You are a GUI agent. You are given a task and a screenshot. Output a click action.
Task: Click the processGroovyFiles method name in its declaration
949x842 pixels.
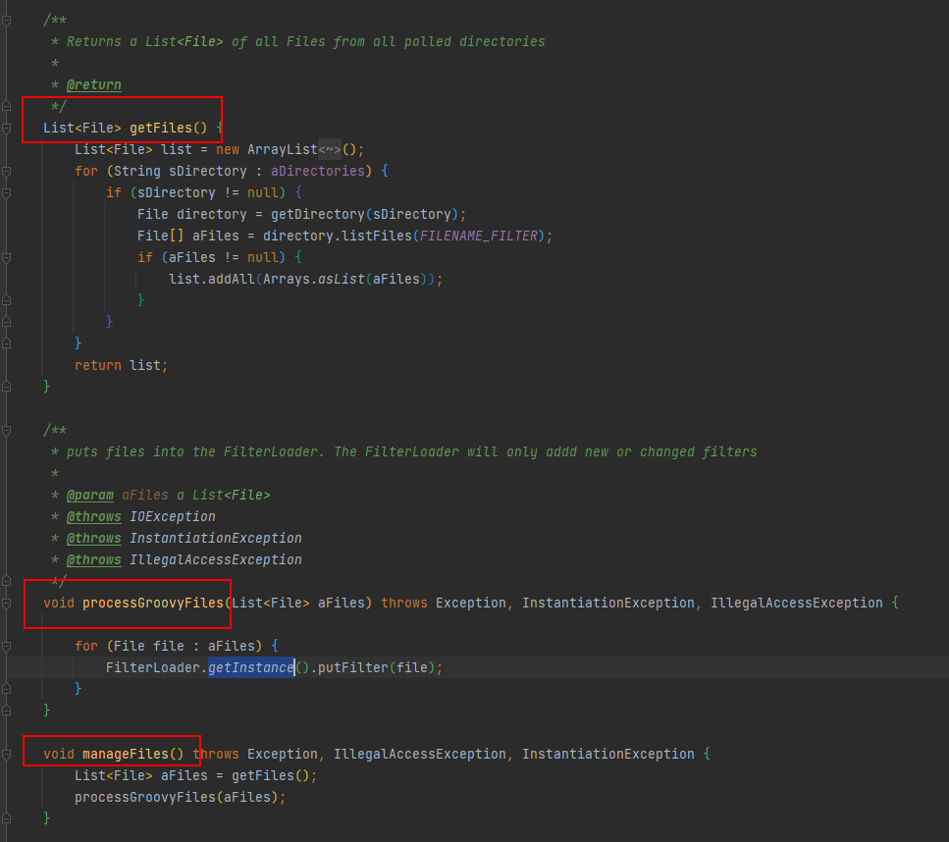[x=153, y=603]
